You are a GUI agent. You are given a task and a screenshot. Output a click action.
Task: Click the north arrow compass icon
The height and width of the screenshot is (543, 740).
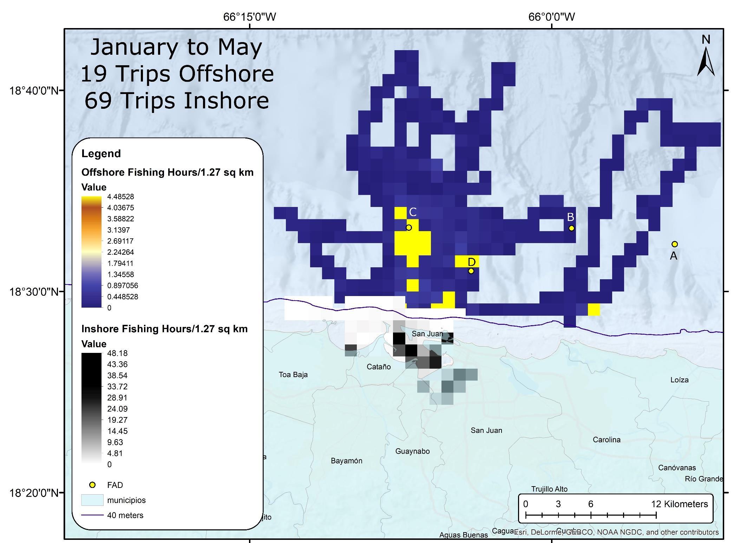tap(706, 61)
